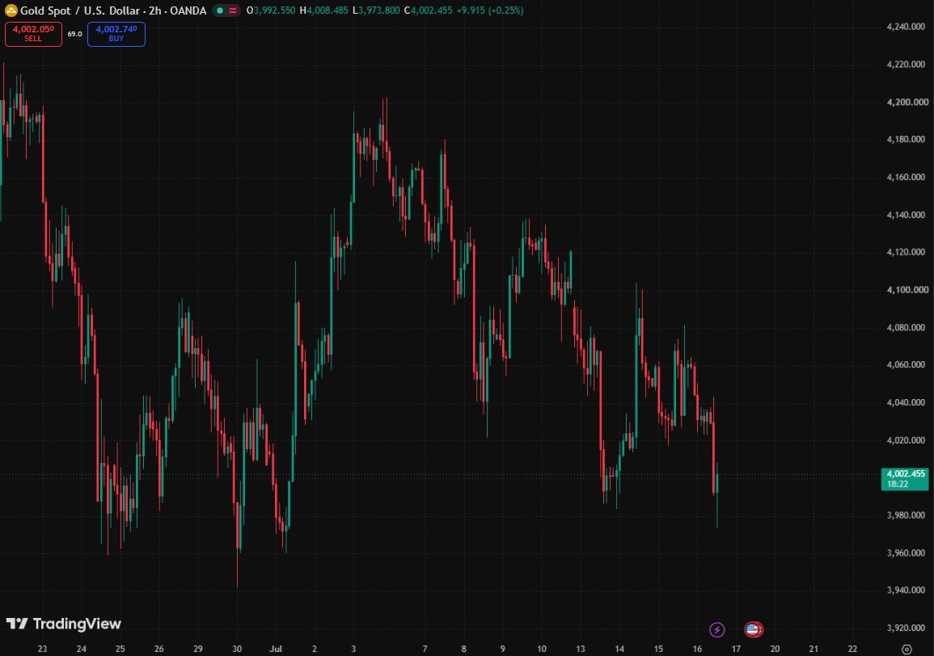Click the date 16 on the time axis

click(697, 649)
